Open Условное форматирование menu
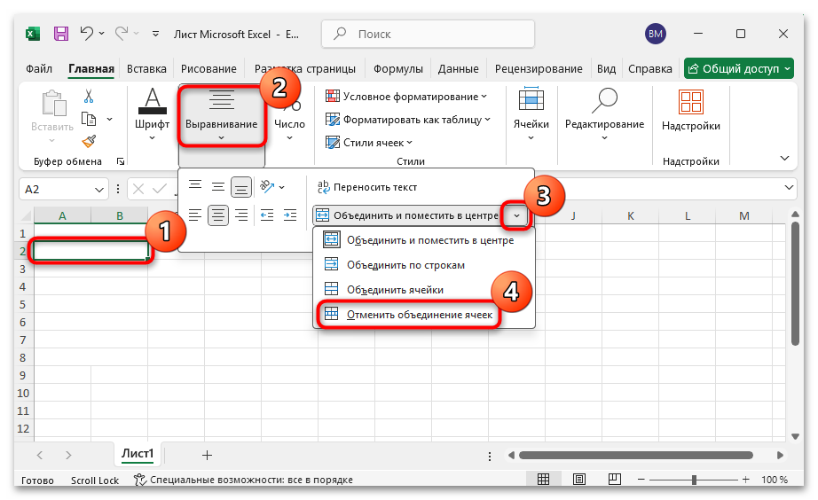 406,97
